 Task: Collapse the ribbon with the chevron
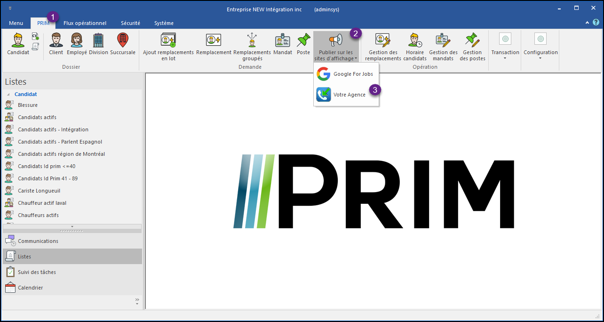coord(587,23)
